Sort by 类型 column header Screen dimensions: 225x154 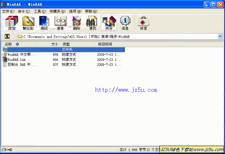78,44
